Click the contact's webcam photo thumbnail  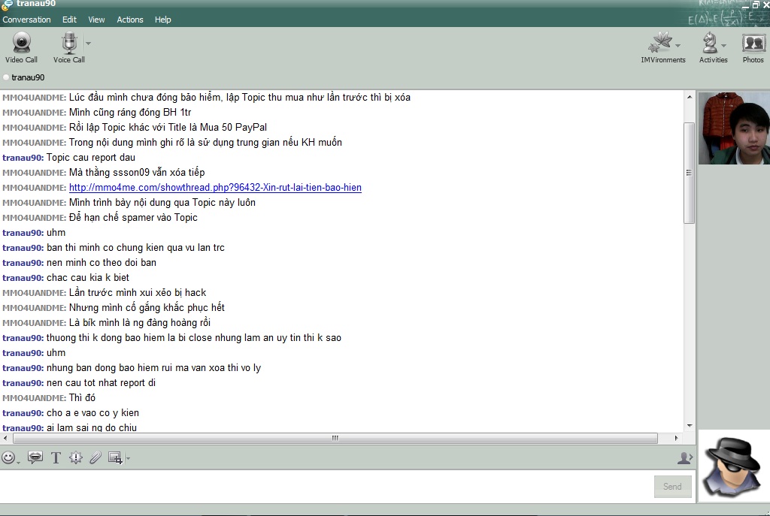[734, 128]
